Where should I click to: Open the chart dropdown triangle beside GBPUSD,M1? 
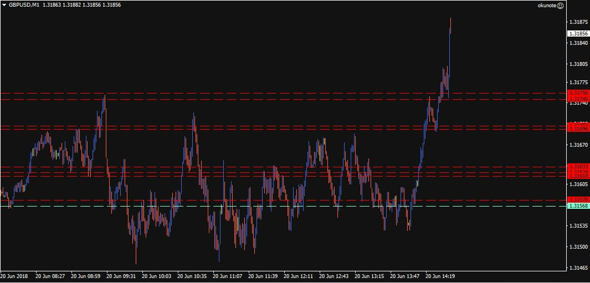4,5
